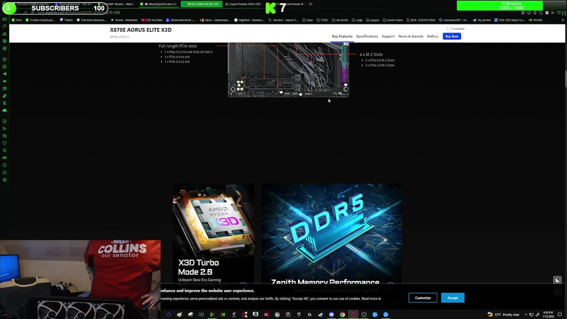Click the taskbar clock showing 6:39 PM
Screen dimensions: 567x319
click(x=548, y=315)
